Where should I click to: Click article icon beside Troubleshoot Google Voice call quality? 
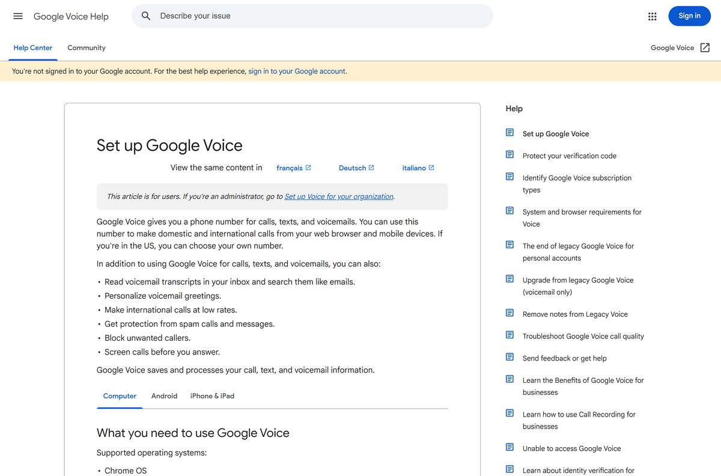click(510, 335)
